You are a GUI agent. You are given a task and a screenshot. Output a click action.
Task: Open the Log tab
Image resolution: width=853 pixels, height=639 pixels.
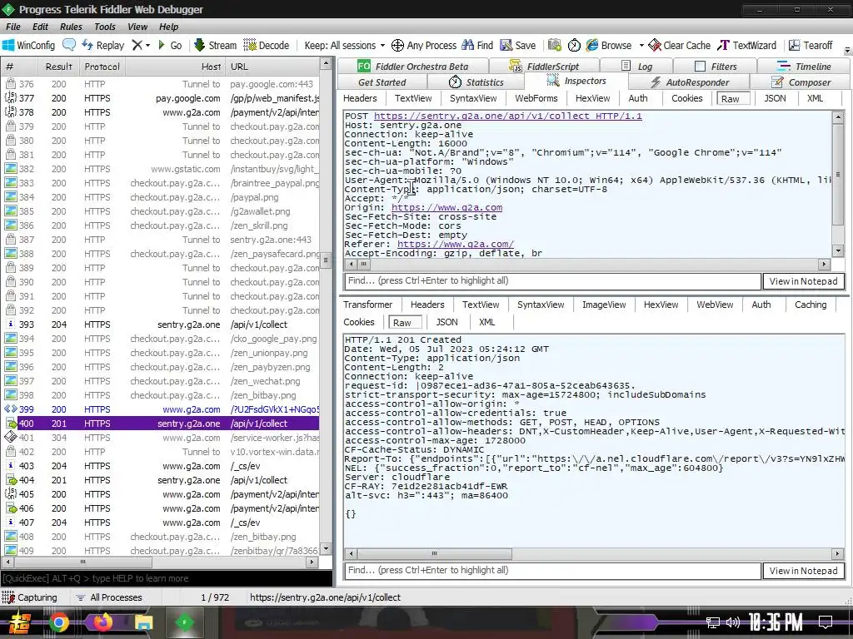pyautogui.click(x=636, y=67)
